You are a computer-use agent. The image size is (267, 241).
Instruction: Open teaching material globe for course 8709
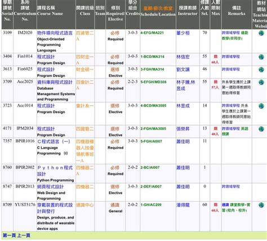click(261, 205)
